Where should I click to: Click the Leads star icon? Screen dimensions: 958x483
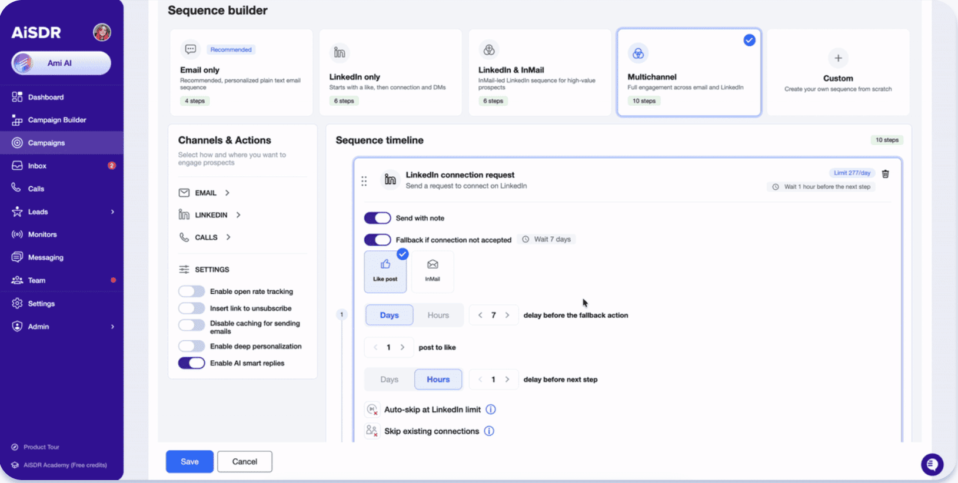17,212
